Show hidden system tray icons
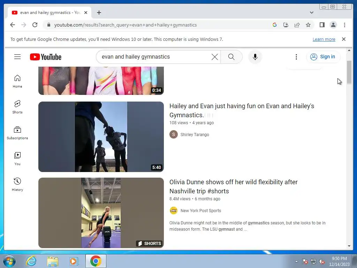357x268 pixels. pos(296,261)
